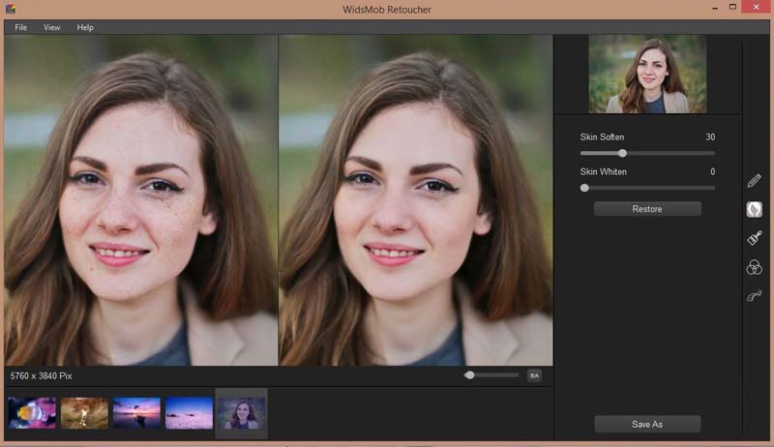Select the highlighted portrait retouch tool

[x=754, y=209]
